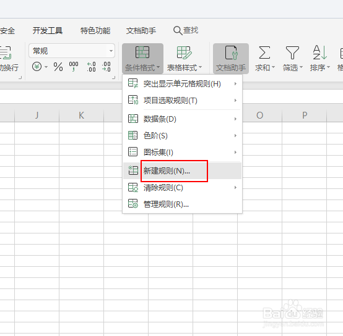Expand the 筛选 dropdown arrow

click(x=302, y=67)
